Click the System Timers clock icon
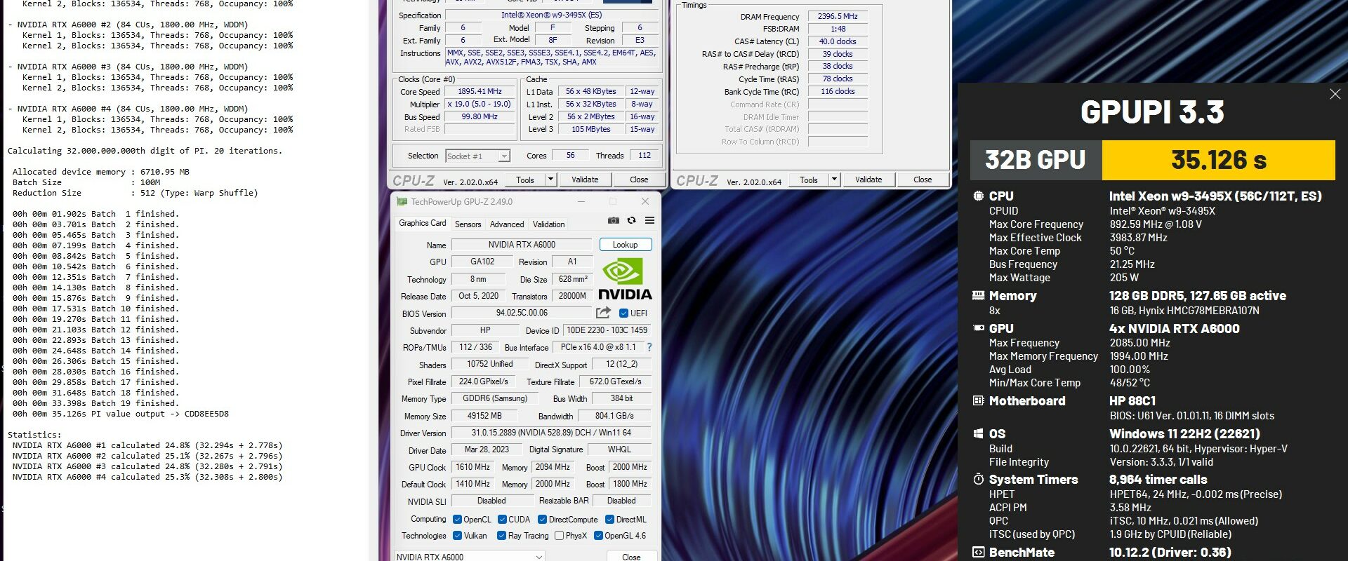 [x=978, y=480]
